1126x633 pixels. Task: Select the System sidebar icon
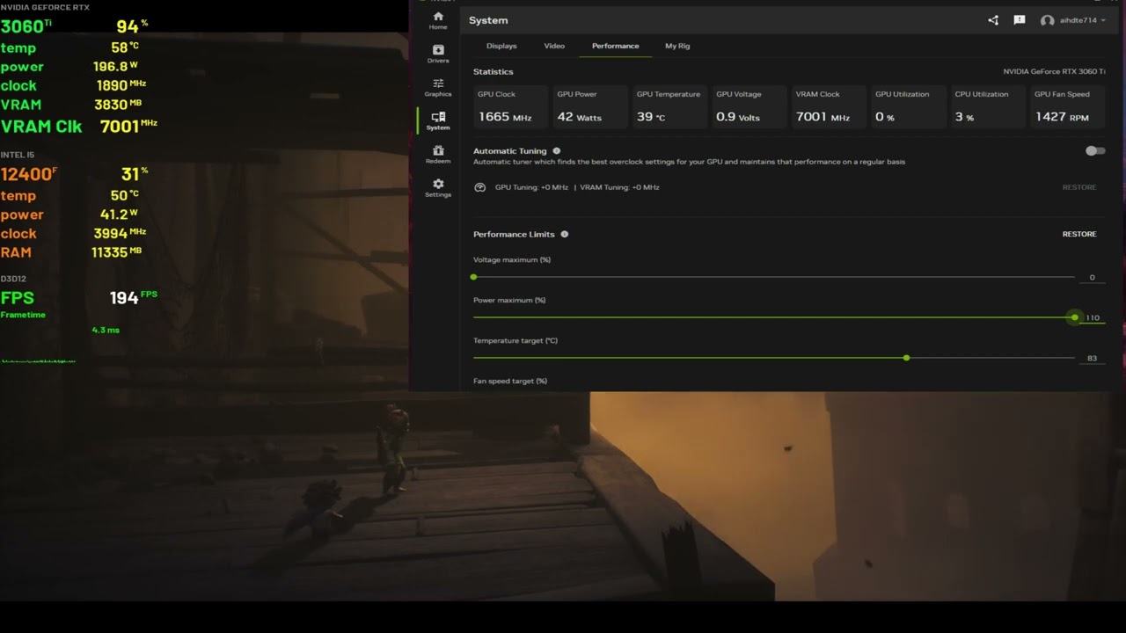coord(438,121)
